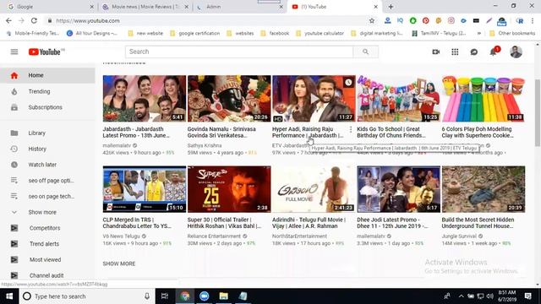
Task: Open a new tab with plus button
Action: [391, 7]
